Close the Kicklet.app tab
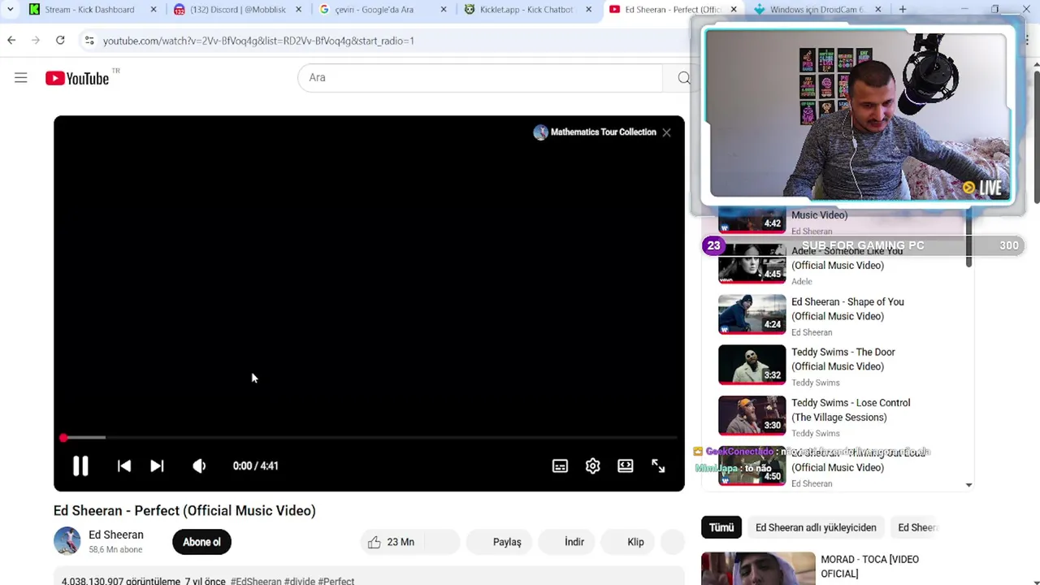This screenshot has width=1040, height=585. point(588,10)
